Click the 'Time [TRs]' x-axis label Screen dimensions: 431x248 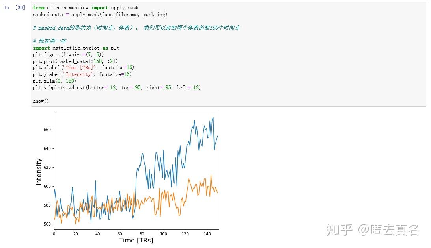136,241
